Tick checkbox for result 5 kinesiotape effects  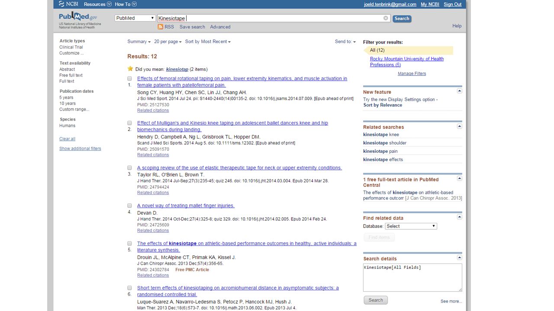129,244
